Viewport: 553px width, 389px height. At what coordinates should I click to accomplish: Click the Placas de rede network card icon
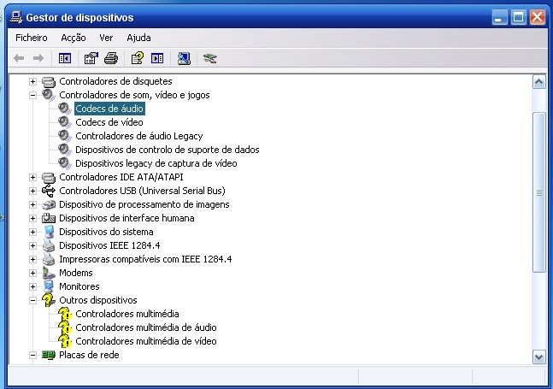coord(49,355)
